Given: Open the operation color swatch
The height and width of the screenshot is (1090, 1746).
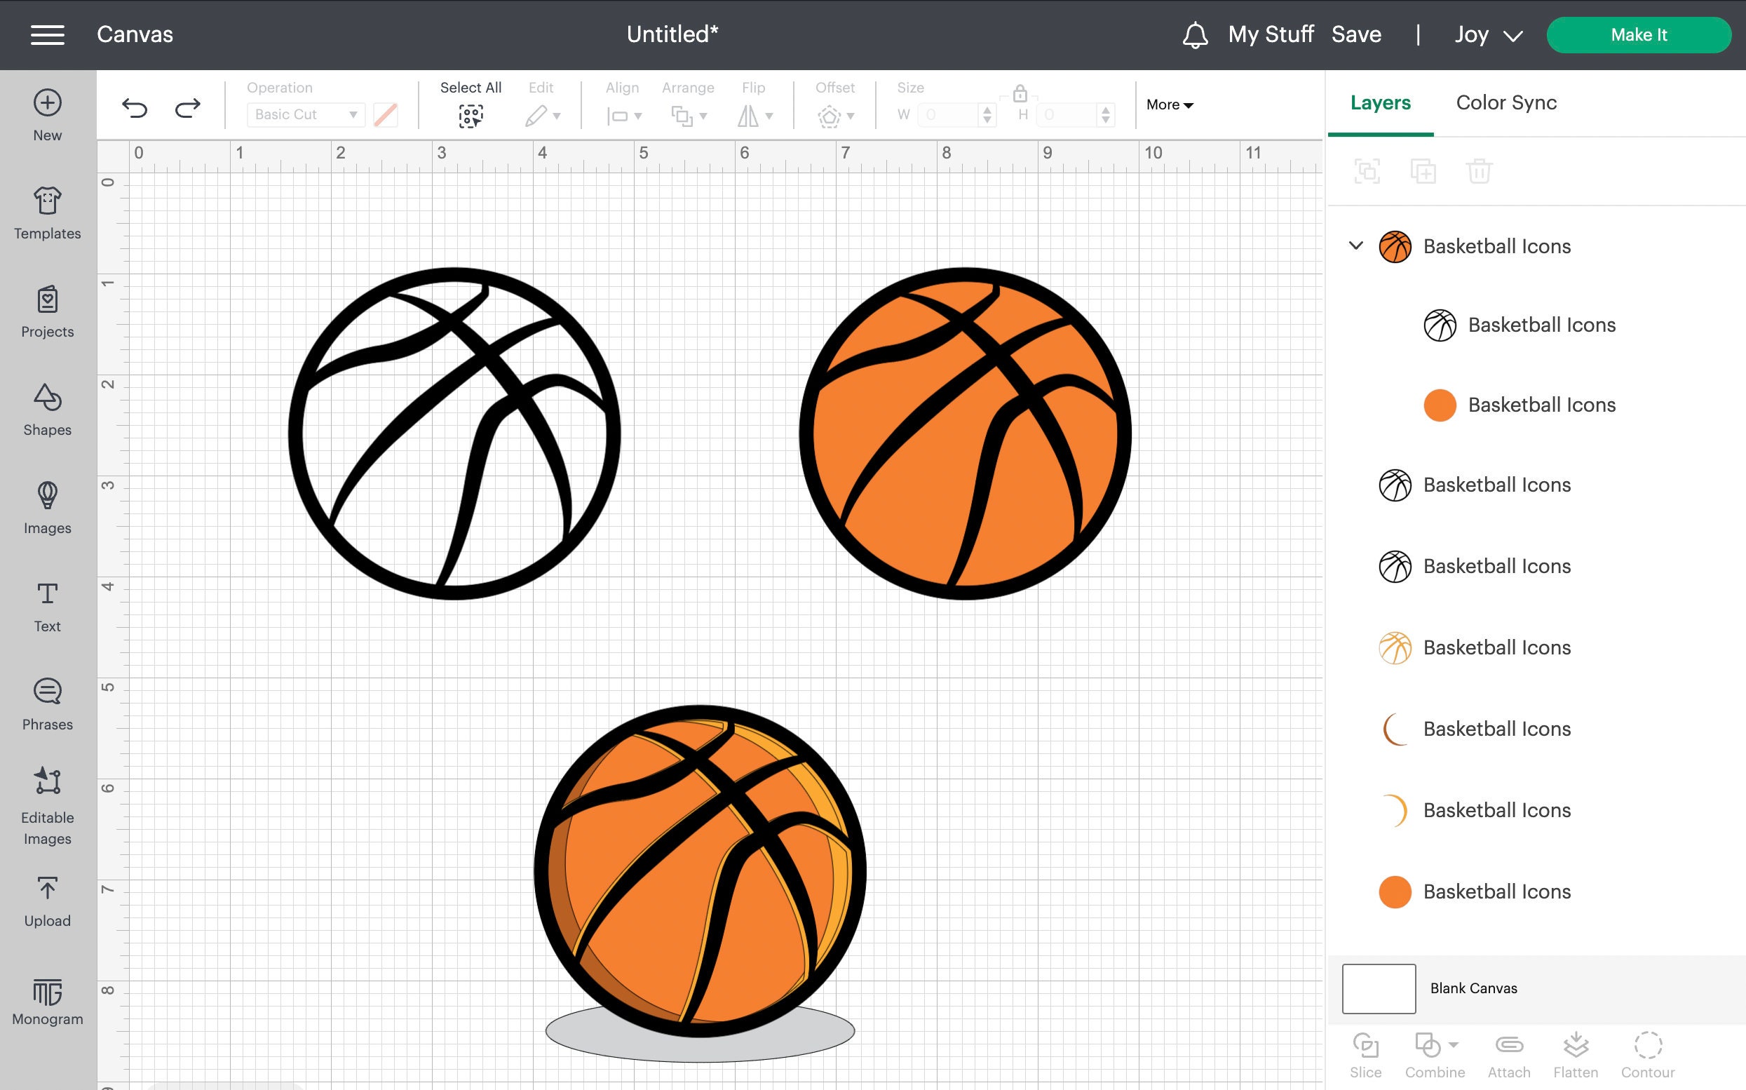Looking at the screenshot, I should click(385, 114).
